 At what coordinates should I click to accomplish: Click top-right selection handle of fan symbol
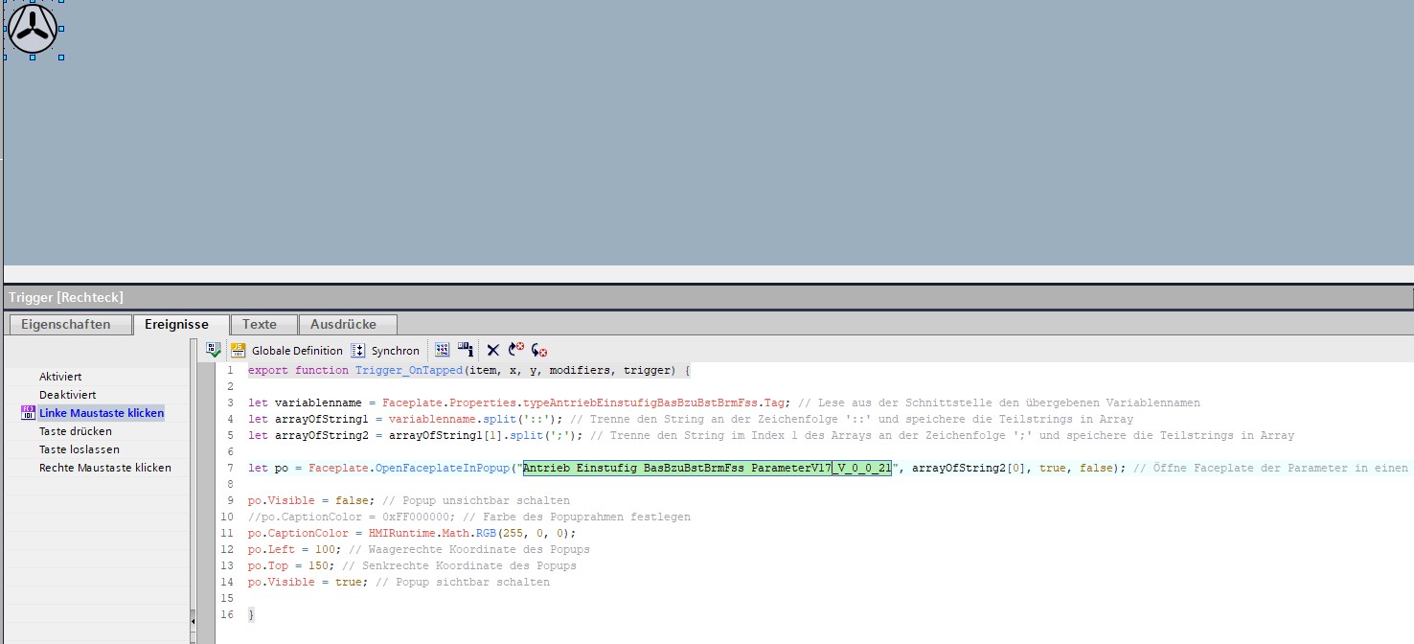pos(61,1)
